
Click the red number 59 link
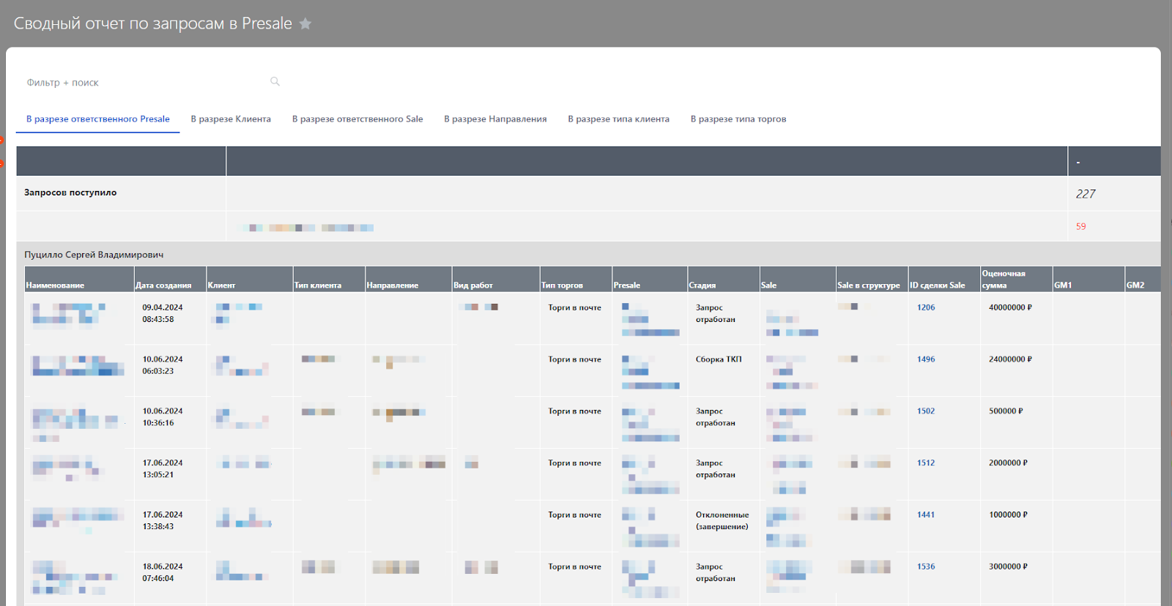(x=1080, y=227)
